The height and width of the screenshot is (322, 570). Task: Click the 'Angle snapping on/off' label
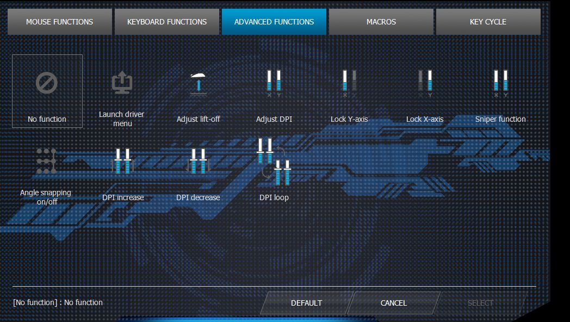(46, 197)
